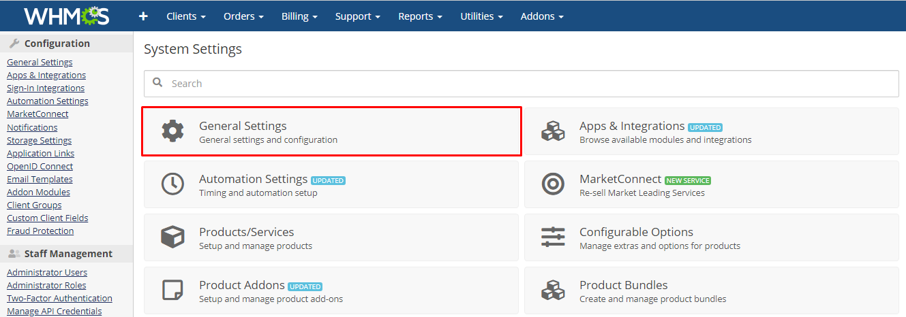This screenshot has width=906, height=317.
Task: Click the Products/Services box icon
Action: point(172,237)
